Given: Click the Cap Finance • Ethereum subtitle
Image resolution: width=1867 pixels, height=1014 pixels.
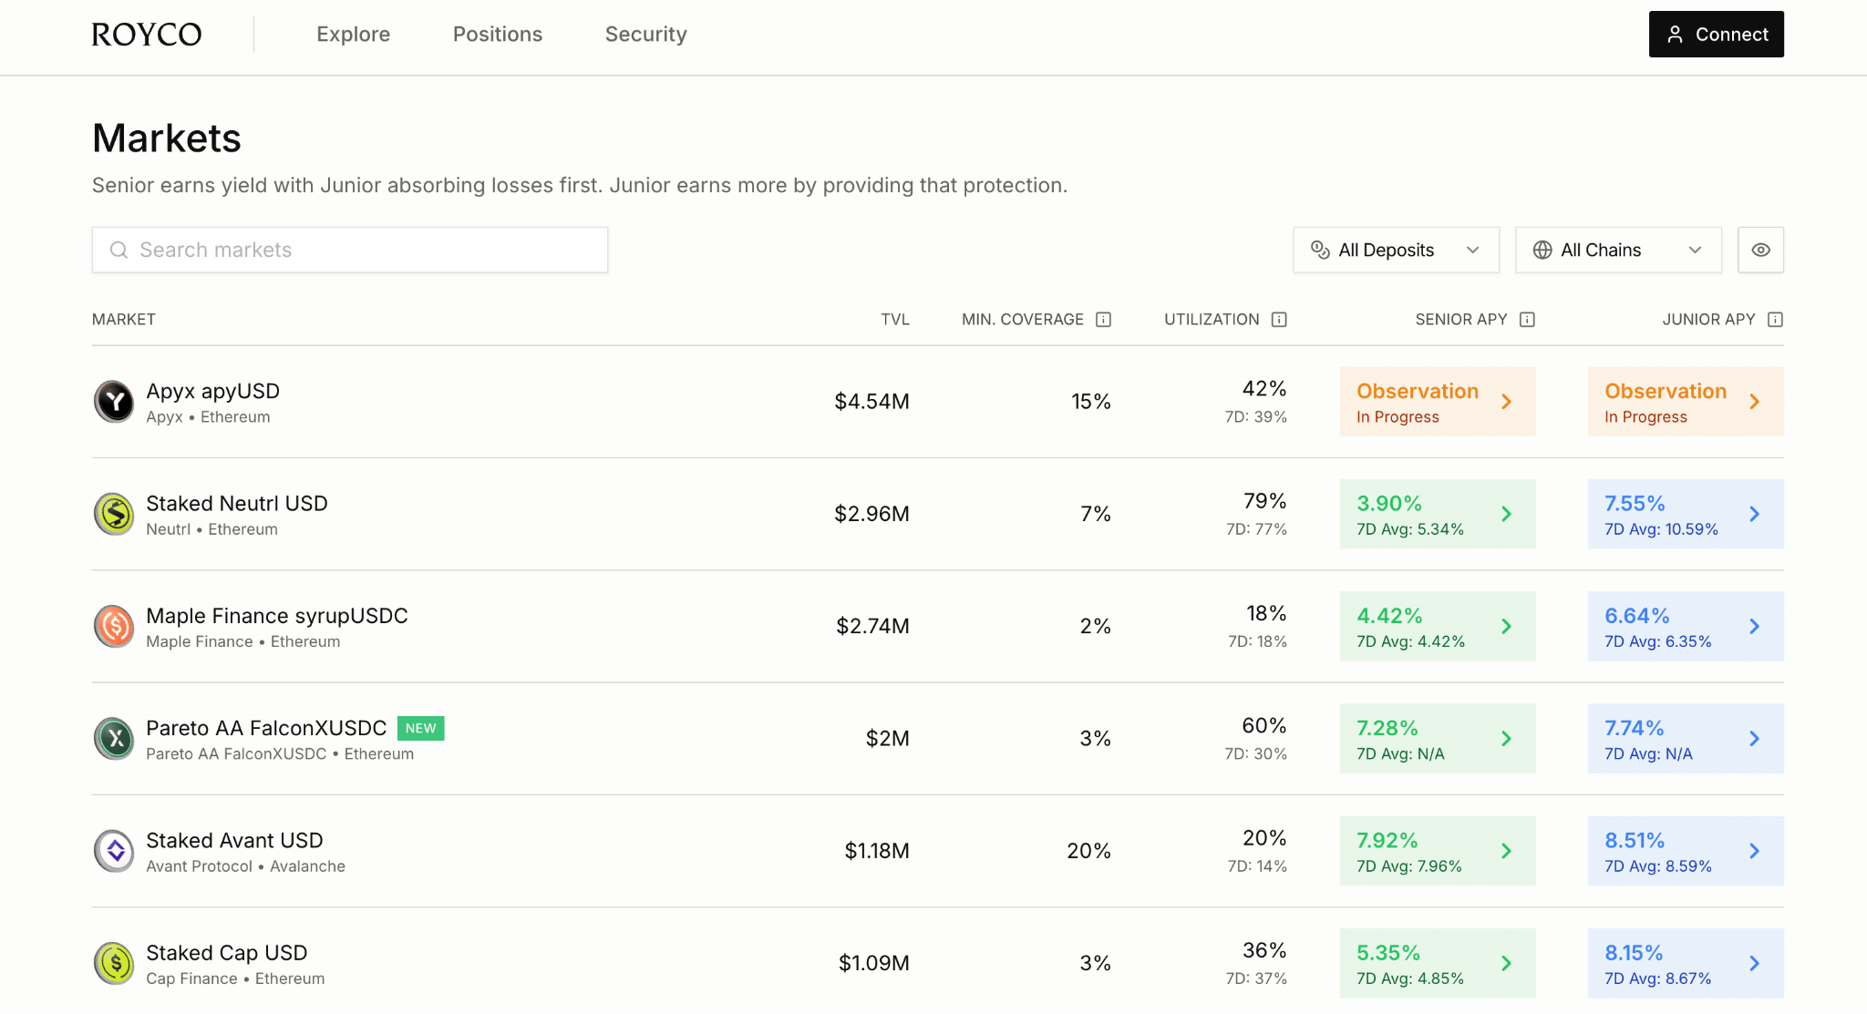Looking at the screenshot, I should (x=235, y=978).
